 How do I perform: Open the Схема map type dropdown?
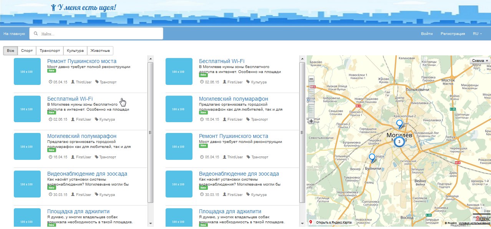click(x=480, y=61)
